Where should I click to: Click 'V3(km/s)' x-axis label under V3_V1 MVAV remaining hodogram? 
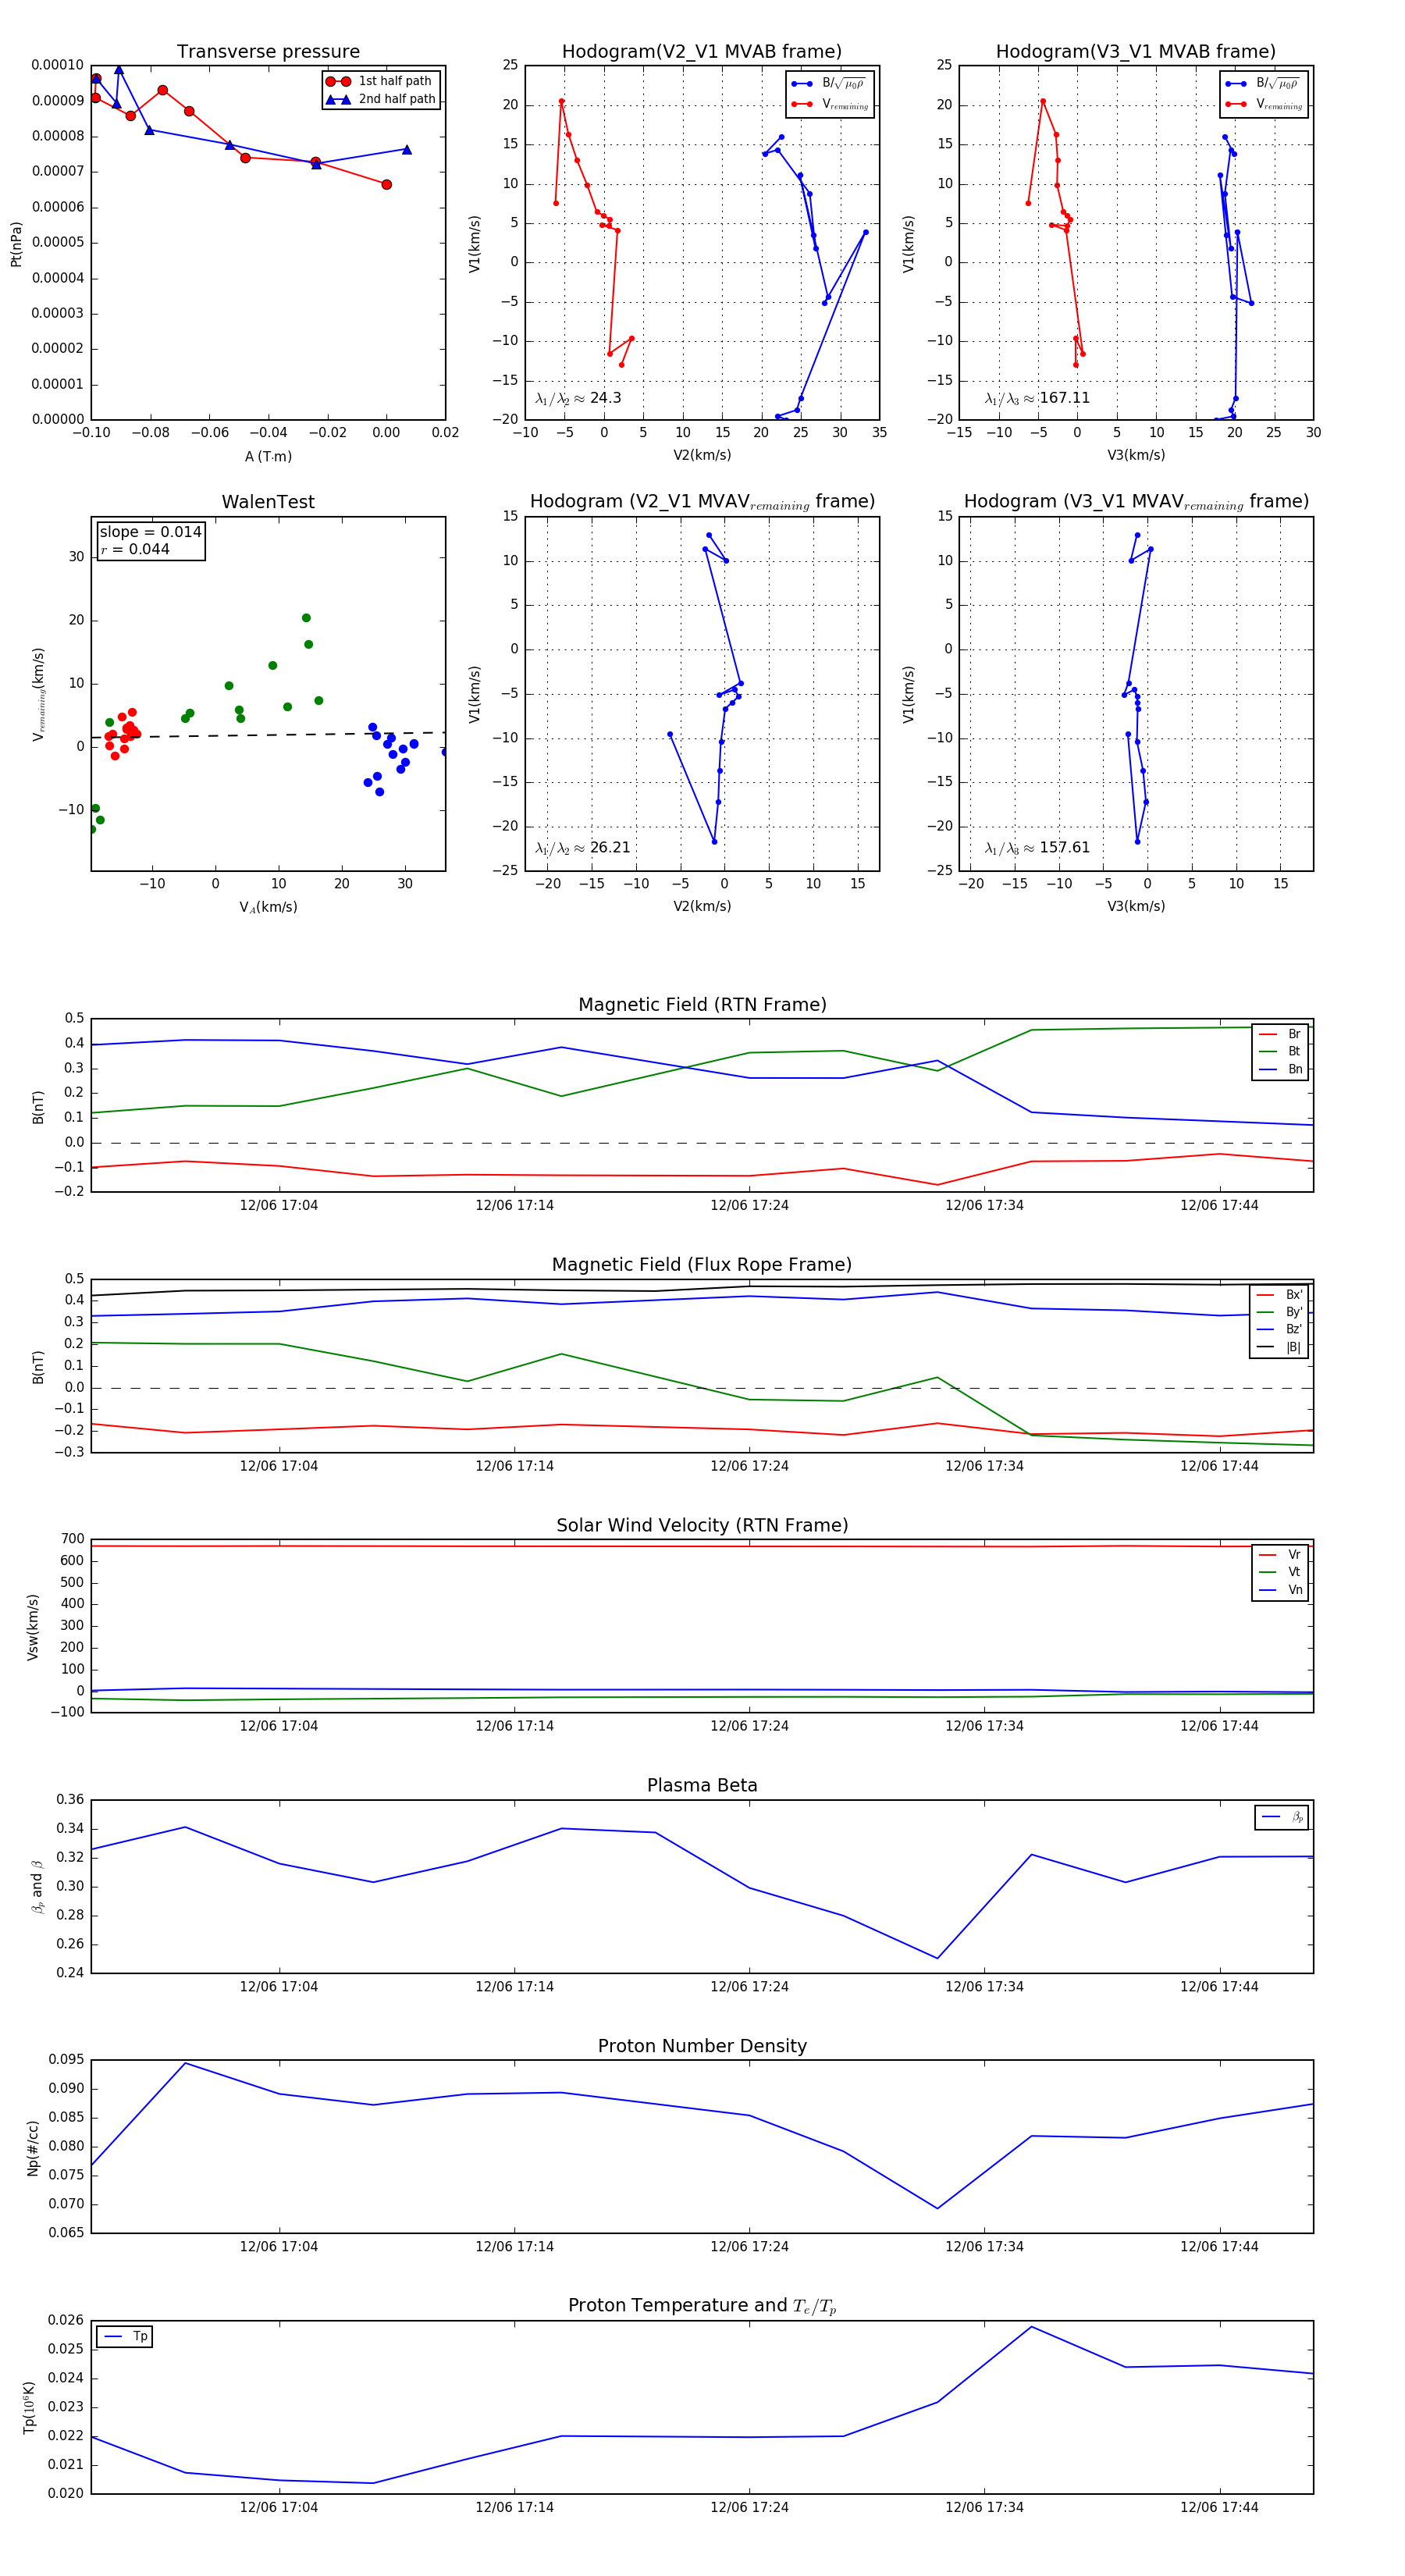pos(1136,907)
